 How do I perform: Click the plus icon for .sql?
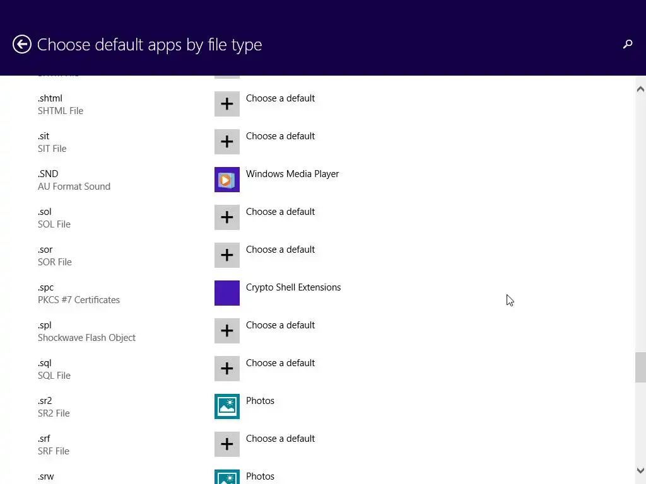(x=227, y=369)
